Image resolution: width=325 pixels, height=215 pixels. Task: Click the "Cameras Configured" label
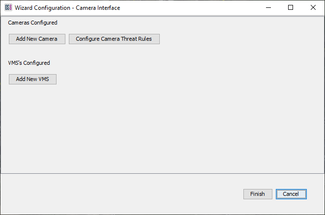point(32,23)
